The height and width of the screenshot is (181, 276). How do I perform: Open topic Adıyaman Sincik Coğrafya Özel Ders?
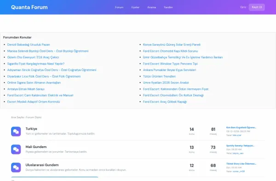pos(52,70)
